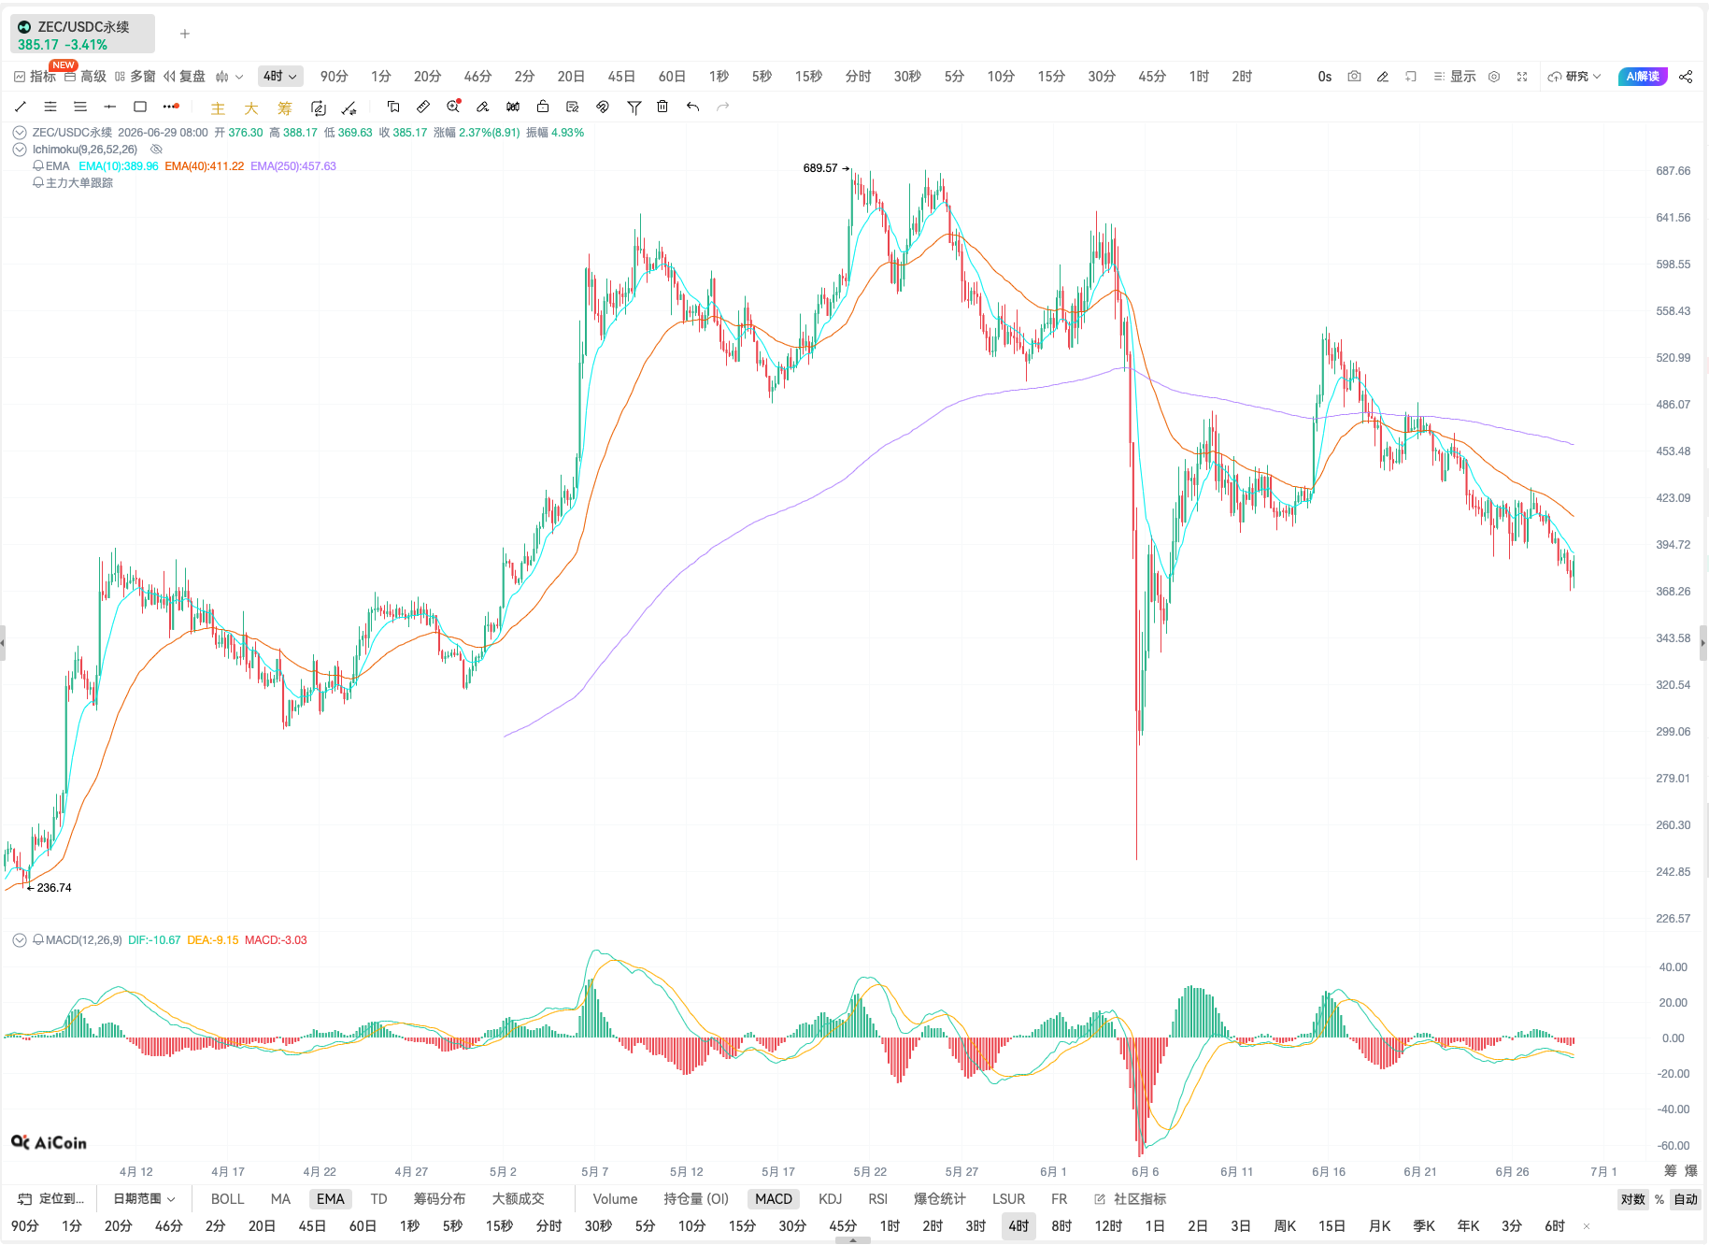Screen dimensions: 1709x1245
Task: Open the filter funnel tool
Action: (x=634, y=107)
